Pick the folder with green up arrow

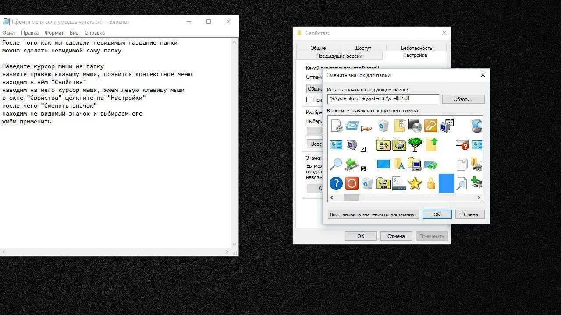[x=432, y=144]
